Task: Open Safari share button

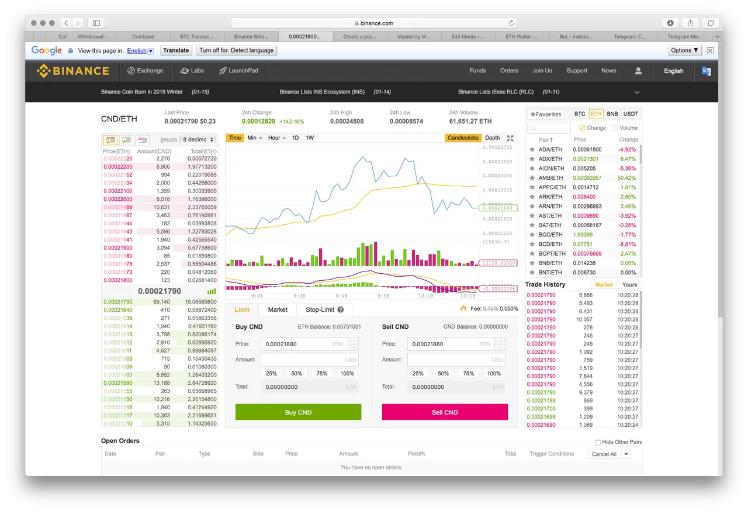Action: click(x=690, y=23)
